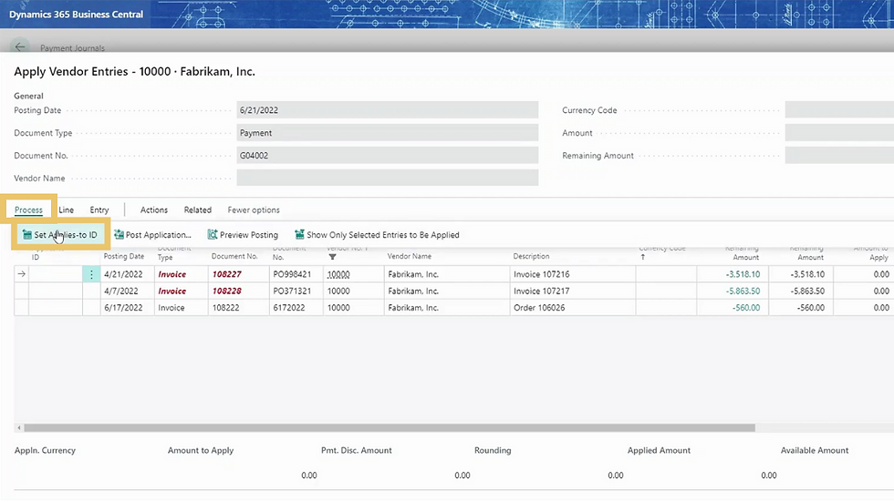Click the sort arrow under Currency Code column
The height and width of the screenshot is (502, 894).
(x=643, y=257)
